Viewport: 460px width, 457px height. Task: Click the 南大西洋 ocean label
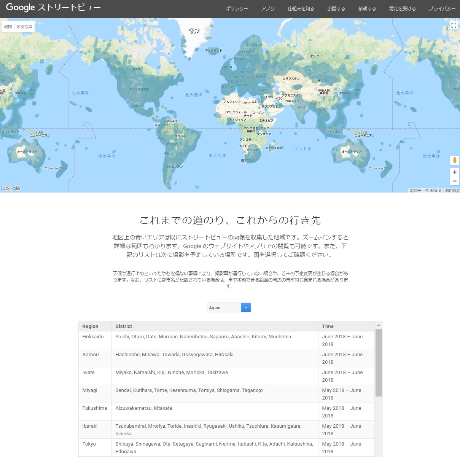217,156
